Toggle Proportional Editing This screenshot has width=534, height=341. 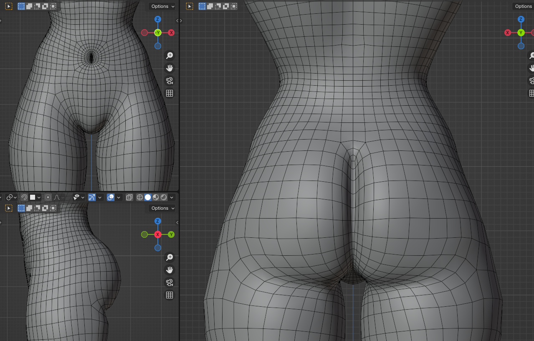coord(48,197)
